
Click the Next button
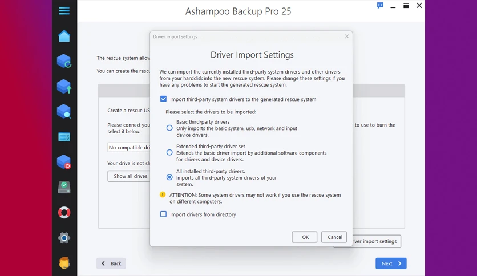click(391, 263)
